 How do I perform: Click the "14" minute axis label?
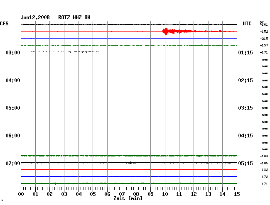tap(223, 194)
